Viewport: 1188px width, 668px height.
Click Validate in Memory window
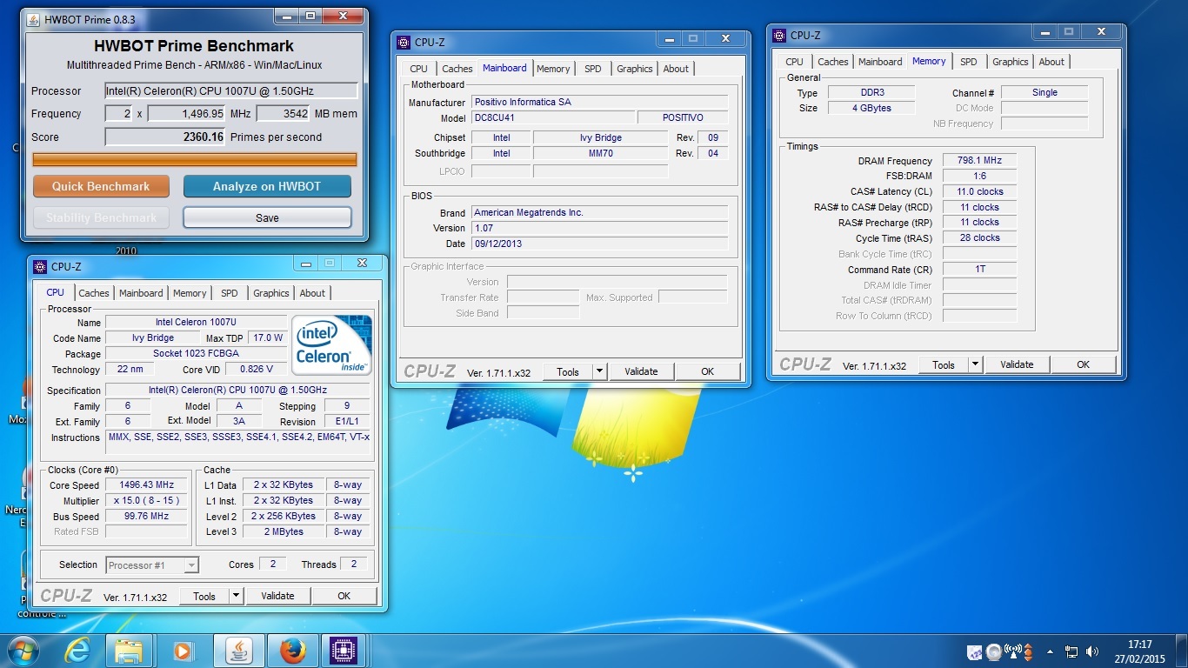coord(1017,364)
